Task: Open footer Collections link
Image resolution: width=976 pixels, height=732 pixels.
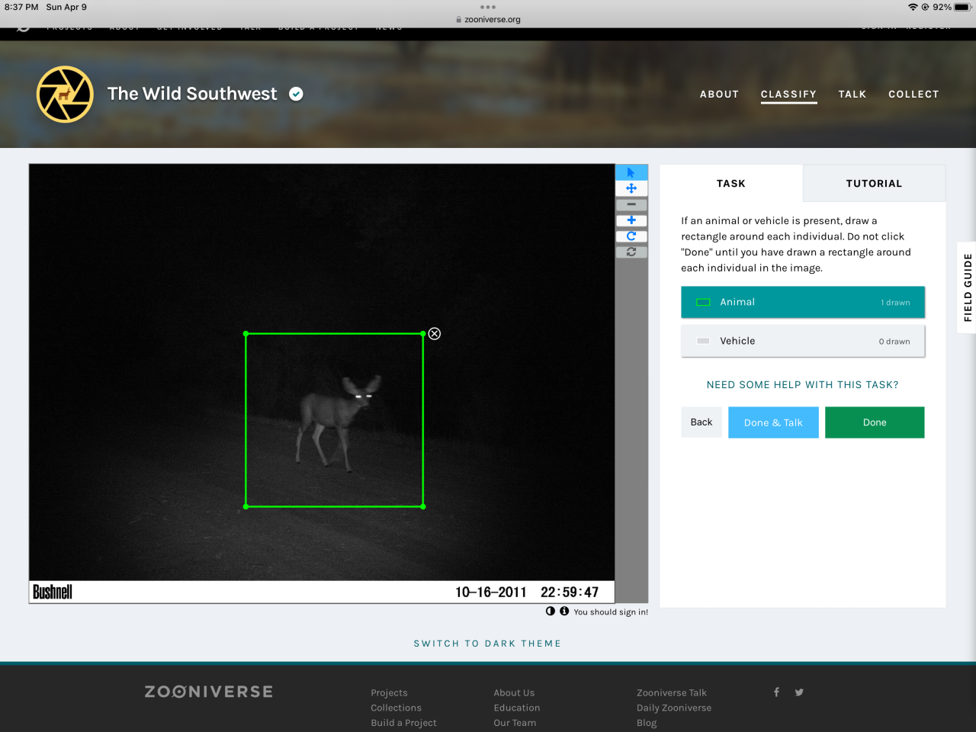Action: click(396, 708)
